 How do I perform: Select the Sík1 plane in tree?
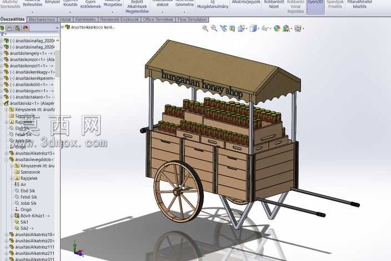24,222
